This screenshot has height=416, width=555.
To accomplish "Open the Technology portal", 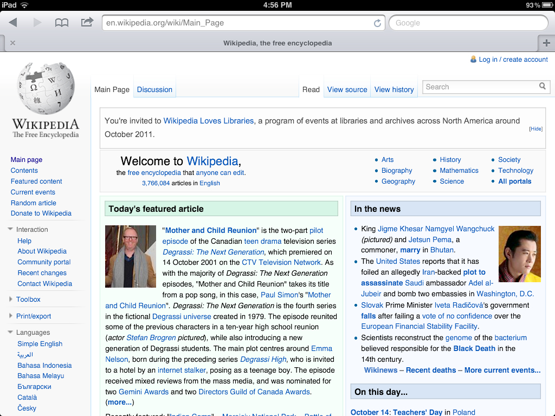I will (516, 171).
